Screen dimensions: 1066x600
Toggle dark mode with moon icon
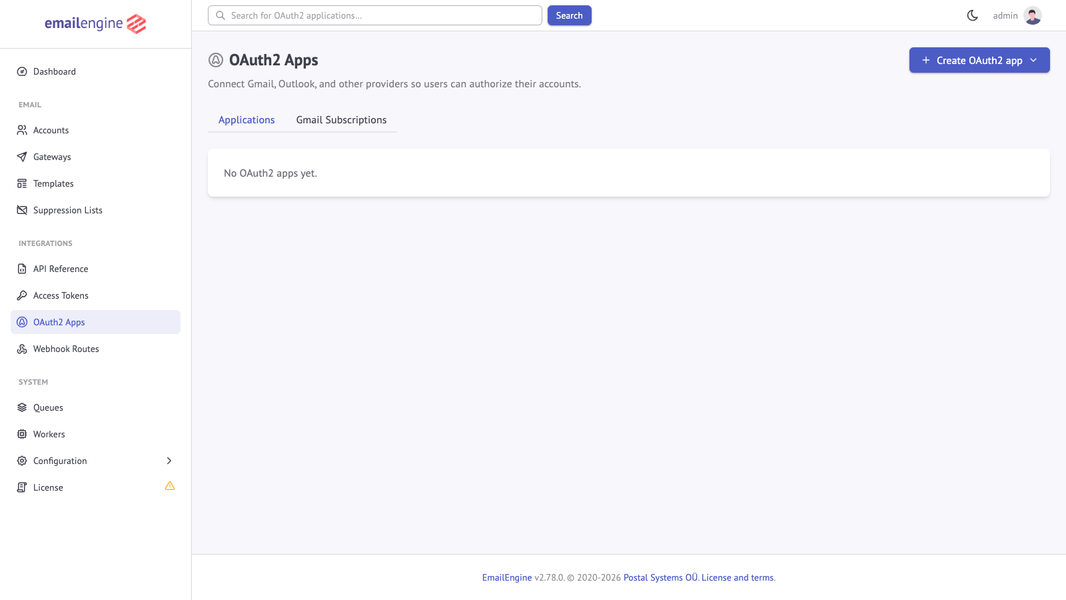pos(973,15)
